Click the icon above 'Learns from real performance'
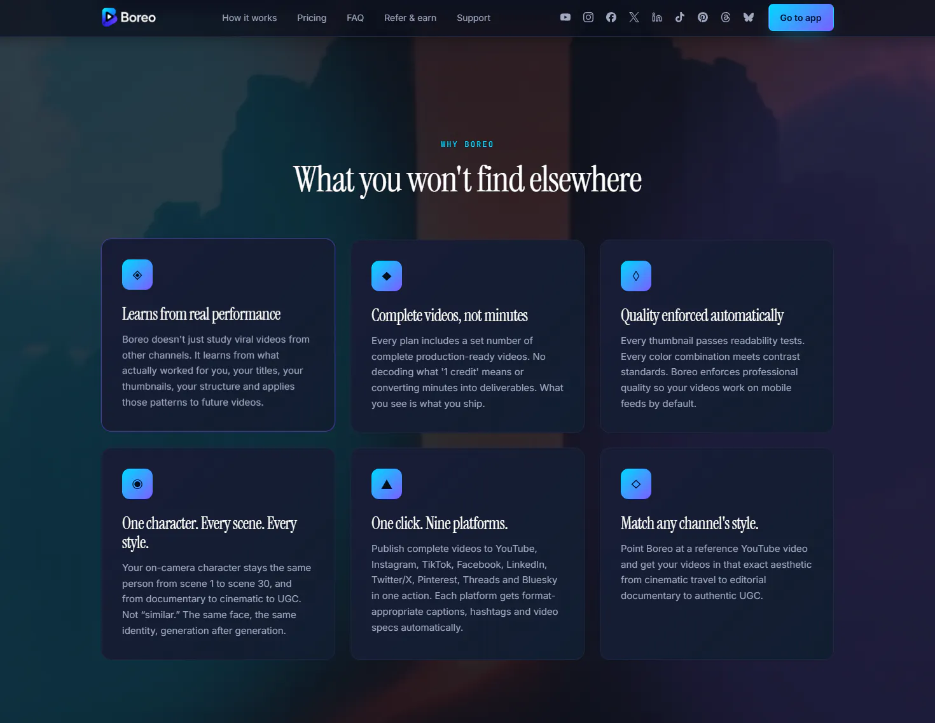The width and height of the screenshot is (935, 723). tap(137, 275)
